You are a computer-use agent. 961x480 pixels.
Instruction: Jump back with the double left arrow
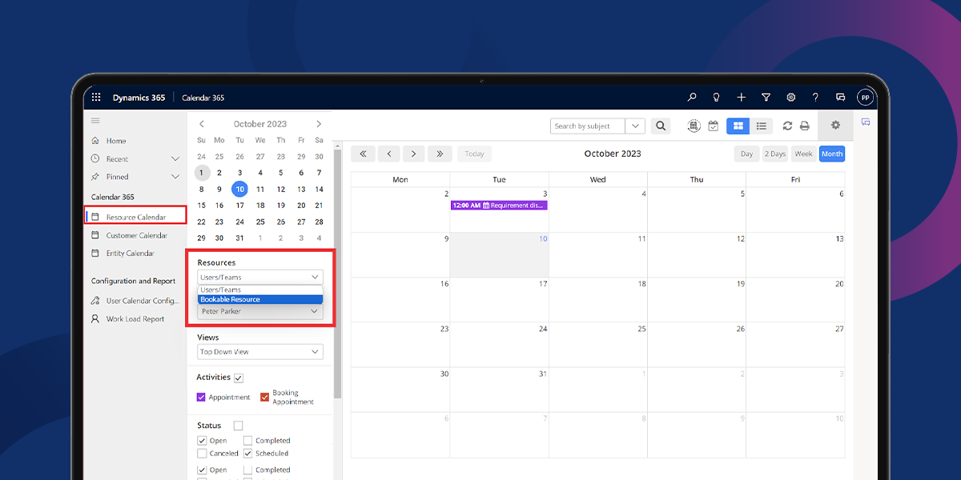tap(363, 154)
